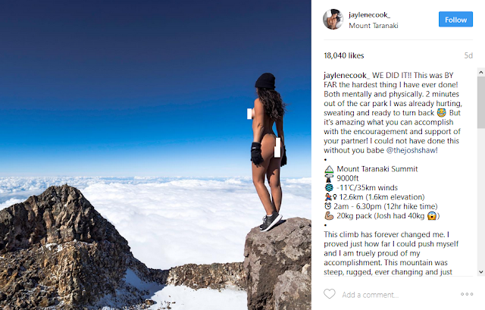Click the jaylenecook_ name in caption

346,75
